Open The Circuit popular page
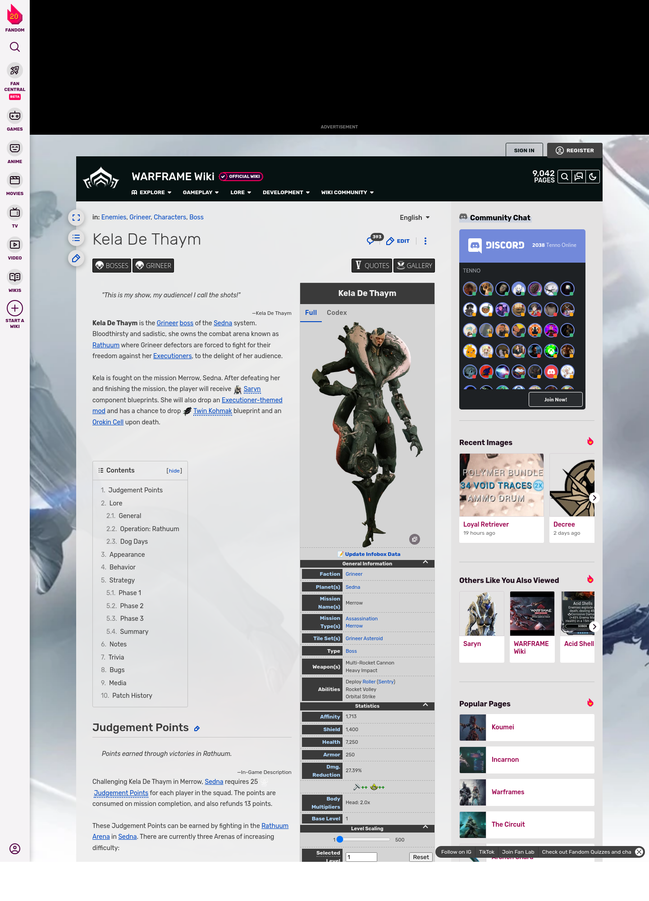Screen dimensions: 649x901 pos(527,825)
